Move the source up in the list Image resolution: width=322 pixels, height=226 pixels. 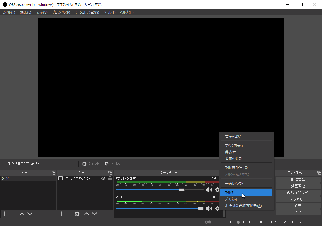(x=87, y=214)
